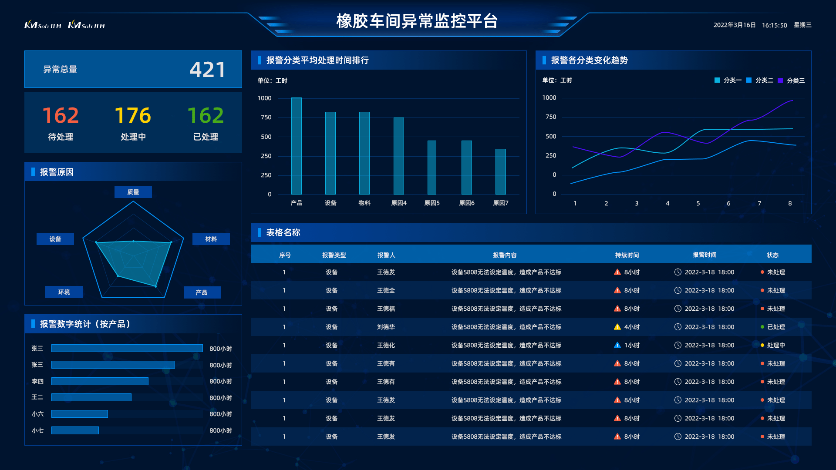836x470 pixels.
Task: Click the green status dot on the 已处理 row
Action: pyautogui.click(x=762, y=327)
